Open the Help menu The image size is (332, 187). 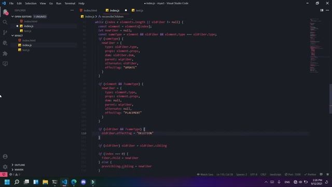coord(81,3)
